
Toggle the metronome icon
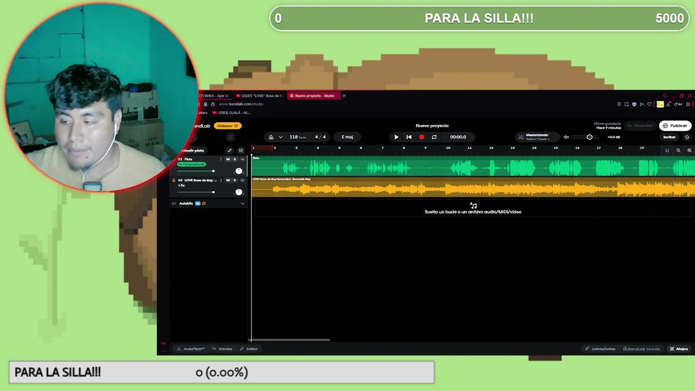271,137
